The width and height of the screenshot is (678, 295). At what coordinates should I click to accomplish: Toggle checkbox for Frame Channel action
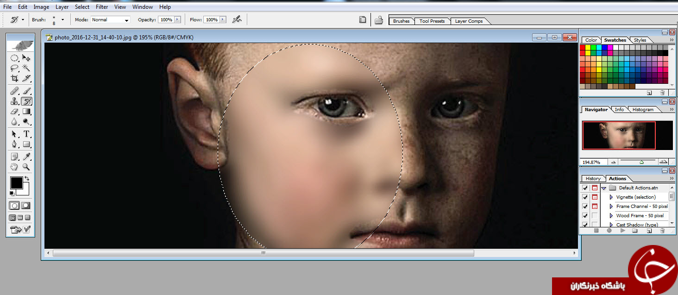(585, 207)
